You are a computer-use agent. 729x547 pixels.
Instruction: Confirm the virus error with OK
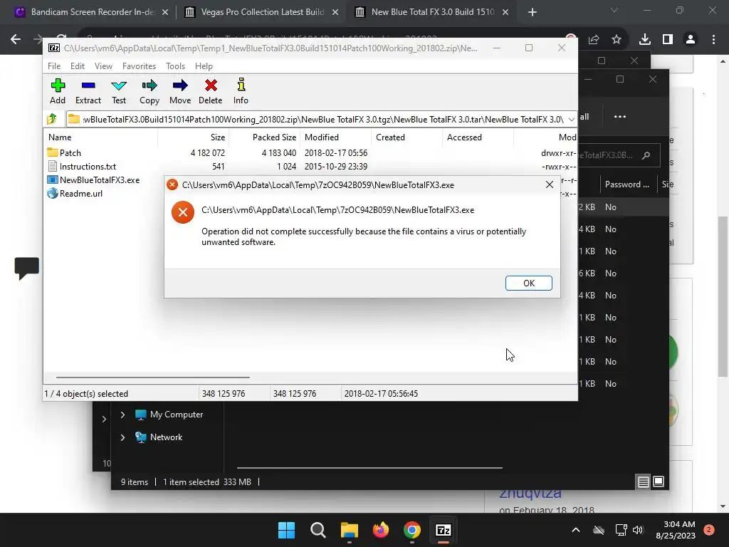tap(529, 283)
